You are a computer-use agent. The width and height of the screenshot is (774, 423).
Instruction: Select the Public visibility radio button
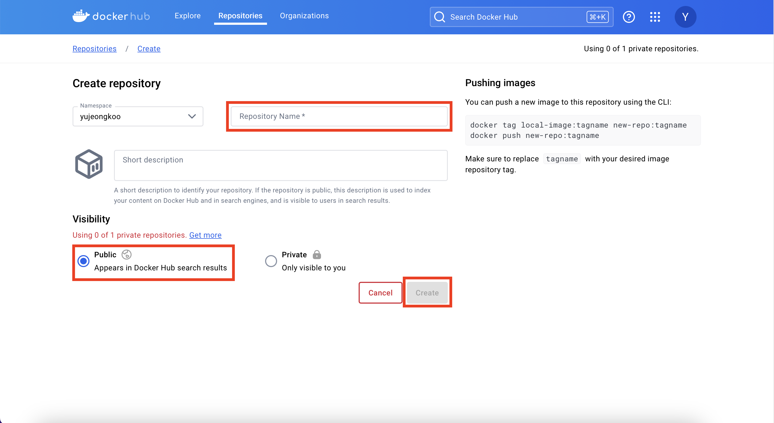pos(83,261)
